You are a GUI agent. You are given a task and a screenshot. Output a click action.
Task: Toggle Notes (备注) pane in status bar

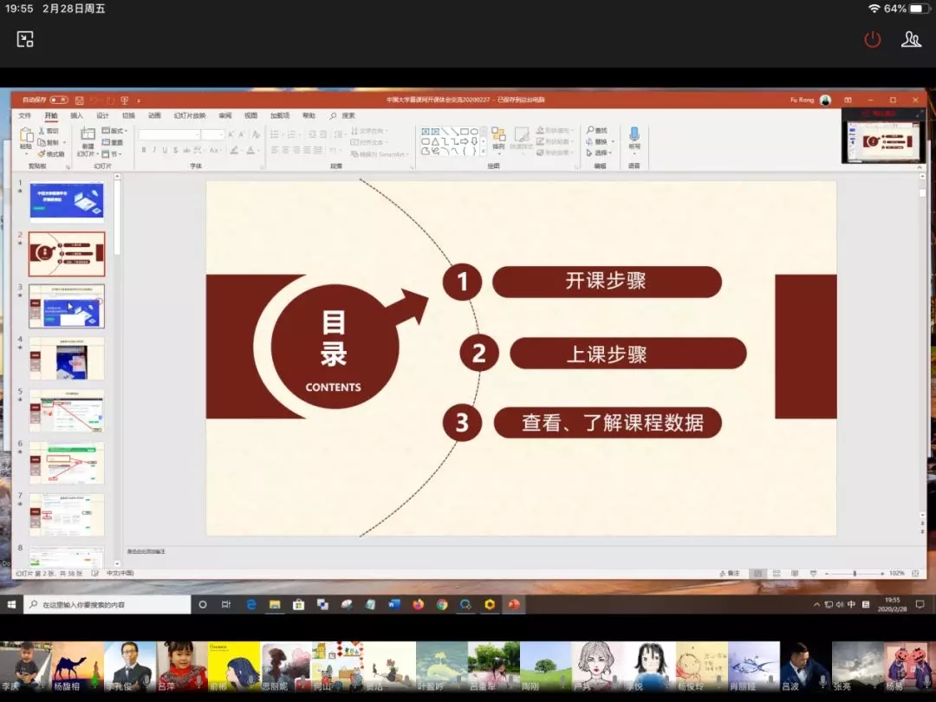[x=729, y=574]
